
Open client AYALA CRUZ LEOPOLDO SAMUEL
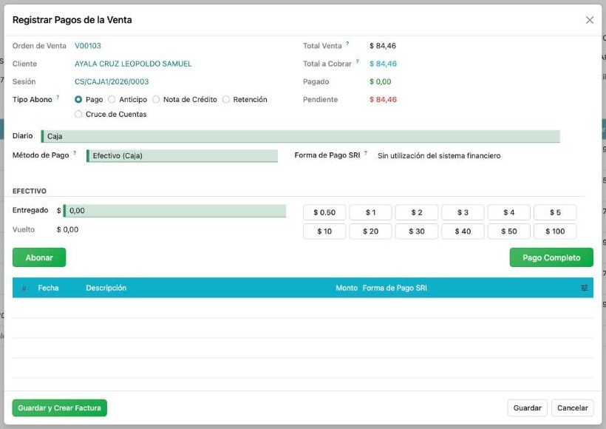click(x=133, y=64)
